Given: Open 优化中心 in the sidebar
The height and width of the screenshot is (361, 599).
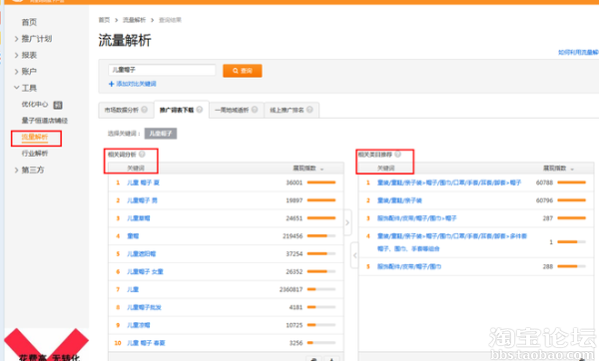Looking at the screenshot, I should (35, 104).
